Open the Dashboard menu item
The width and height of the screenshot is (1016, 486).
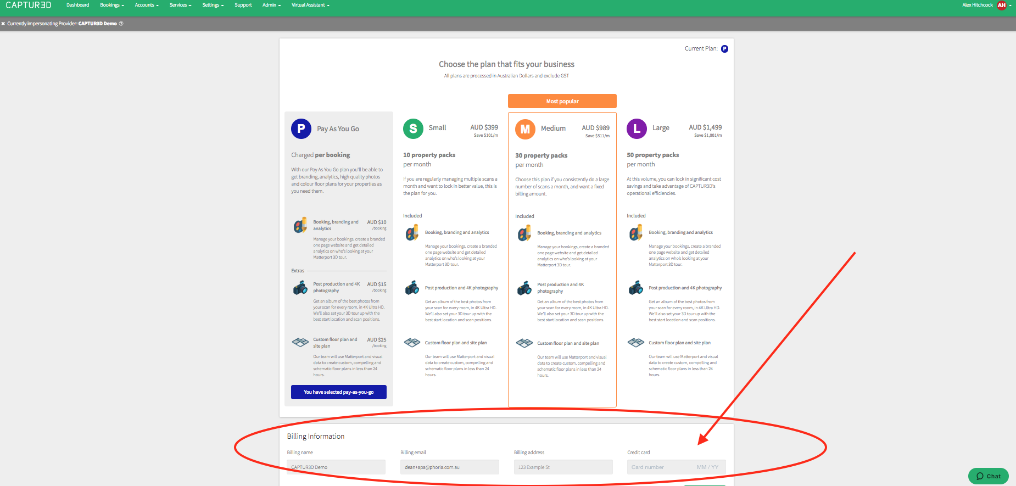click(x=77, y=5)
